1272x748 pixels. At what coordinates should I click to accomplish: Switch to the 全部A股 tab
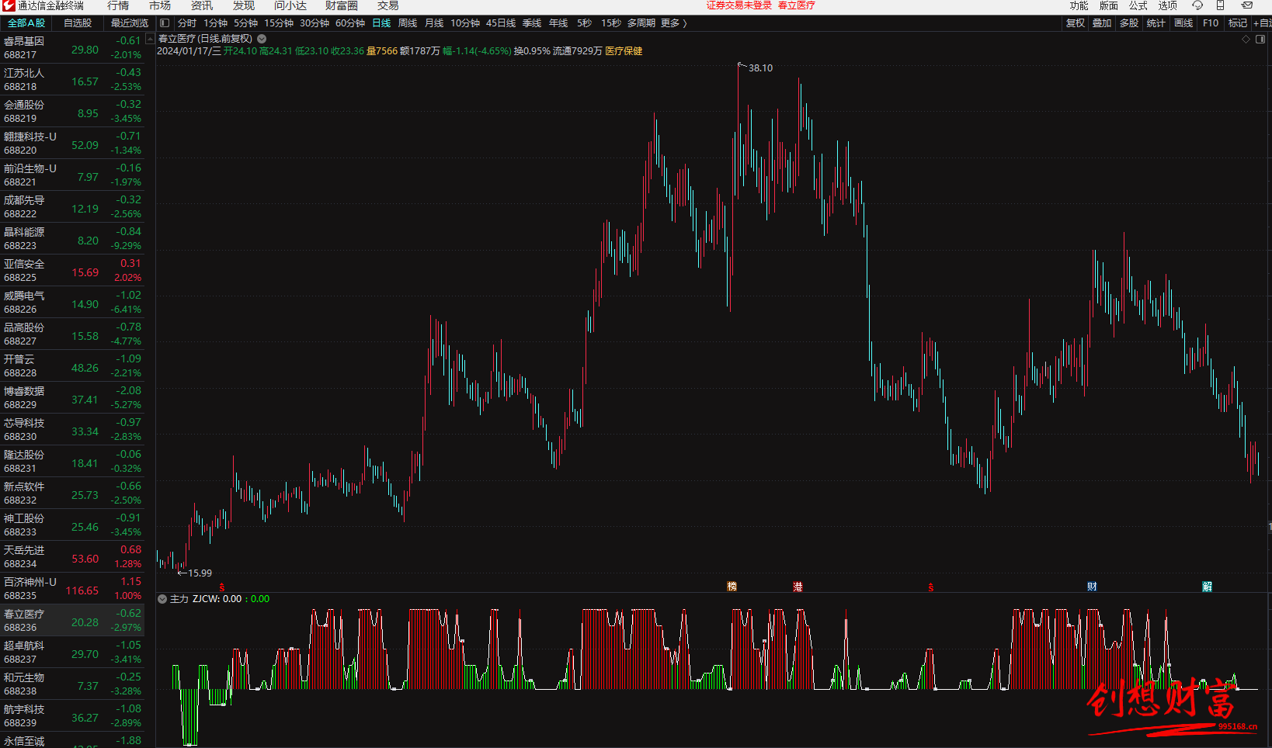(x=26, y=23)
